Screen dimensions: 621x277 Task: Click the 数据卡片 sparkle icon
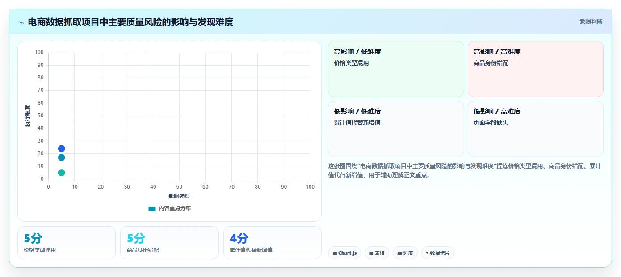[x=427, y=253]
